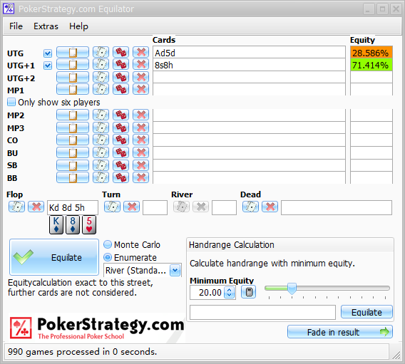
Task: Click the UTG+1 equity value 71.414%
Action: [x=371, y=65]
